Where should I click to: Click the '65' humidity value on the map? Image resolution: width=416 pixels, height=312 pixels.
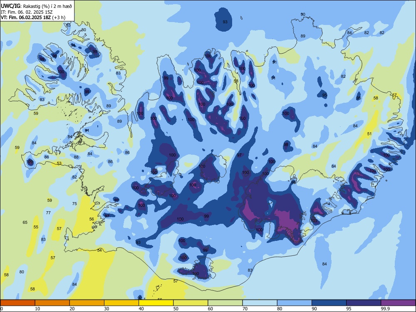(25, 222)
